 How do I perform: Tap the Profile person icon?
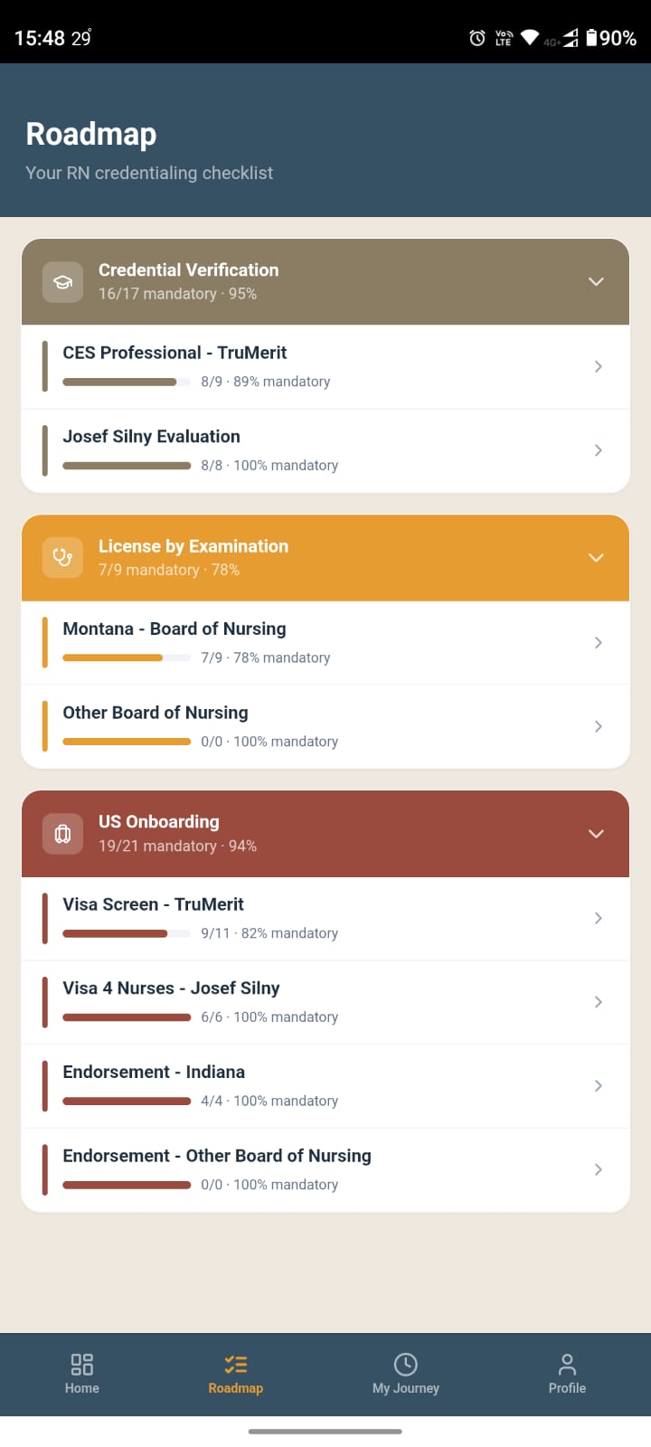(x=567, y=1364)
